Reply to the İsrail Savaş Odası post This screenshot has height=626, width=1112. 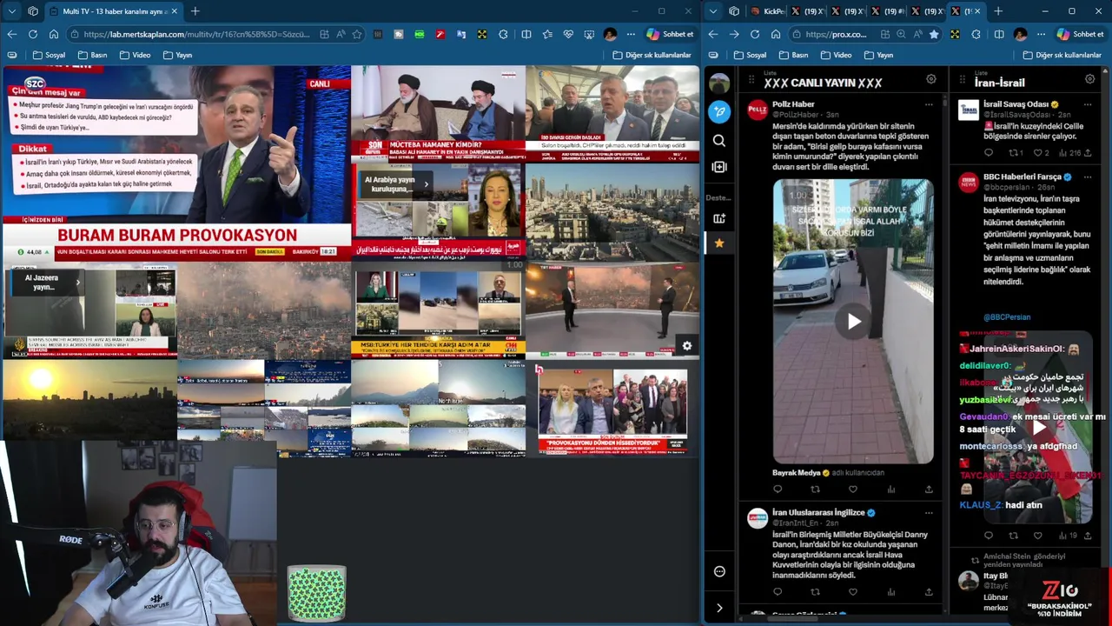coord(989,153)
